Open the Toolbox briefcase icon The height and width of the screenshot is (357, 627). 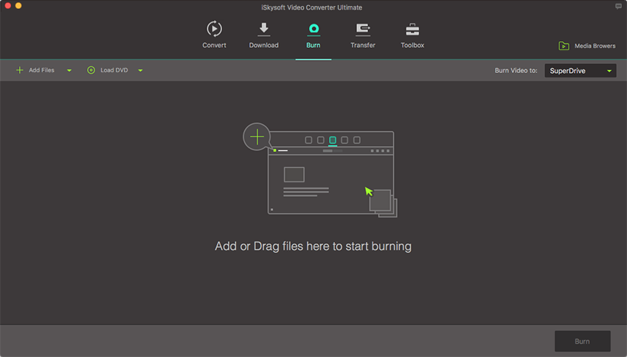[x=412, y=29]
